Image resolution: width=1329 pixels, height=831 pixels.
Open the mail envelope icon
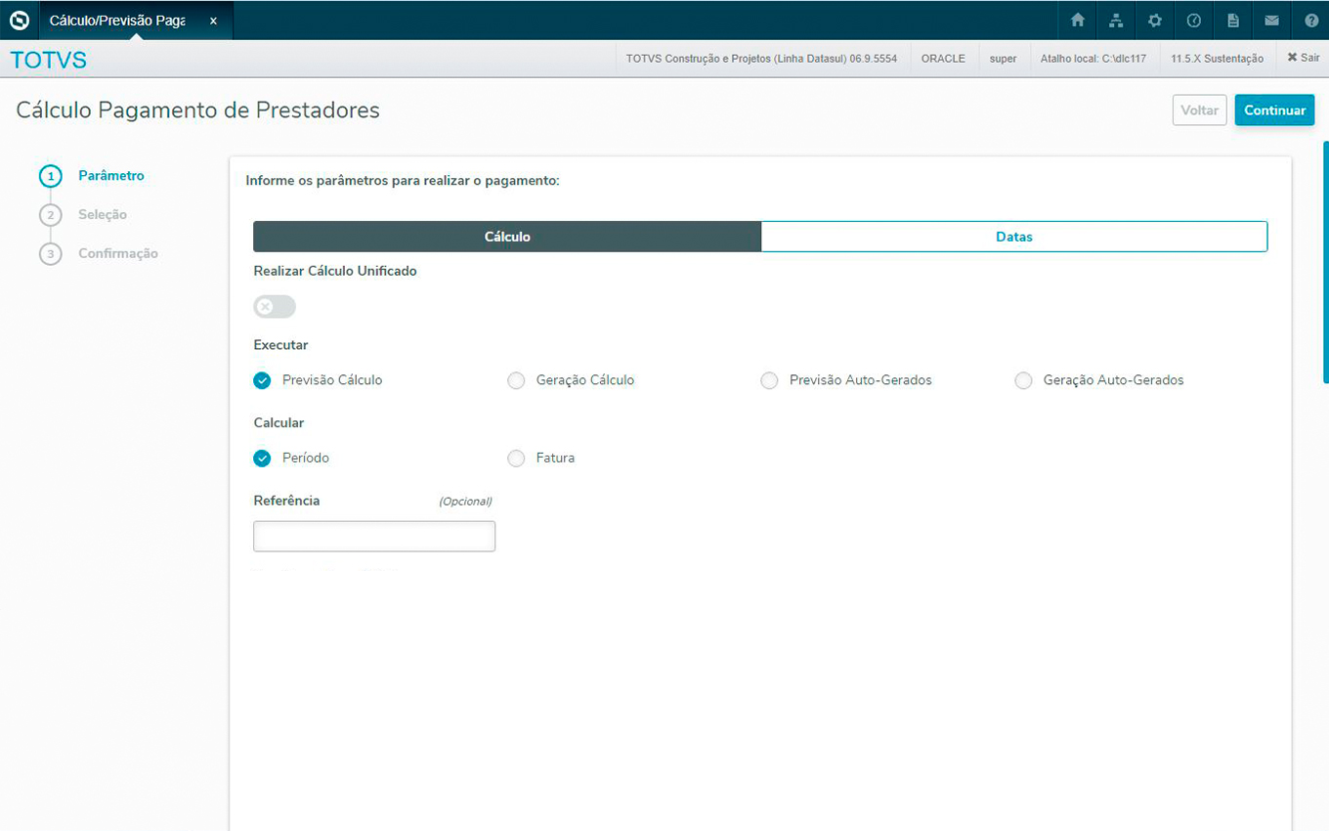[1271, 21]
